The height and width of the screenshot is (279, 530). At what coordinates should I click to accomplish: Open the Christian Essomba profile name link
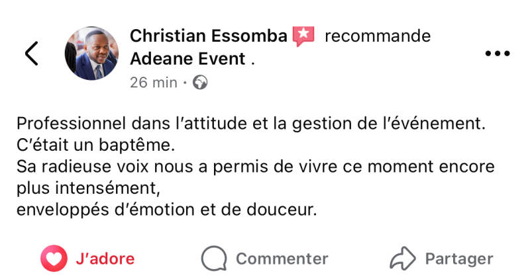tap(209, 36)
